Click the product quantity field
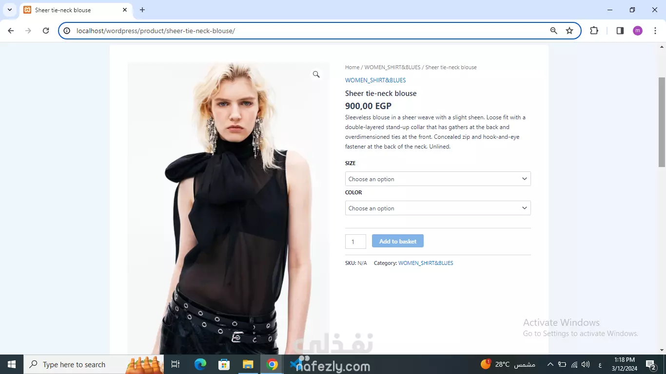 tap(355, 242)
